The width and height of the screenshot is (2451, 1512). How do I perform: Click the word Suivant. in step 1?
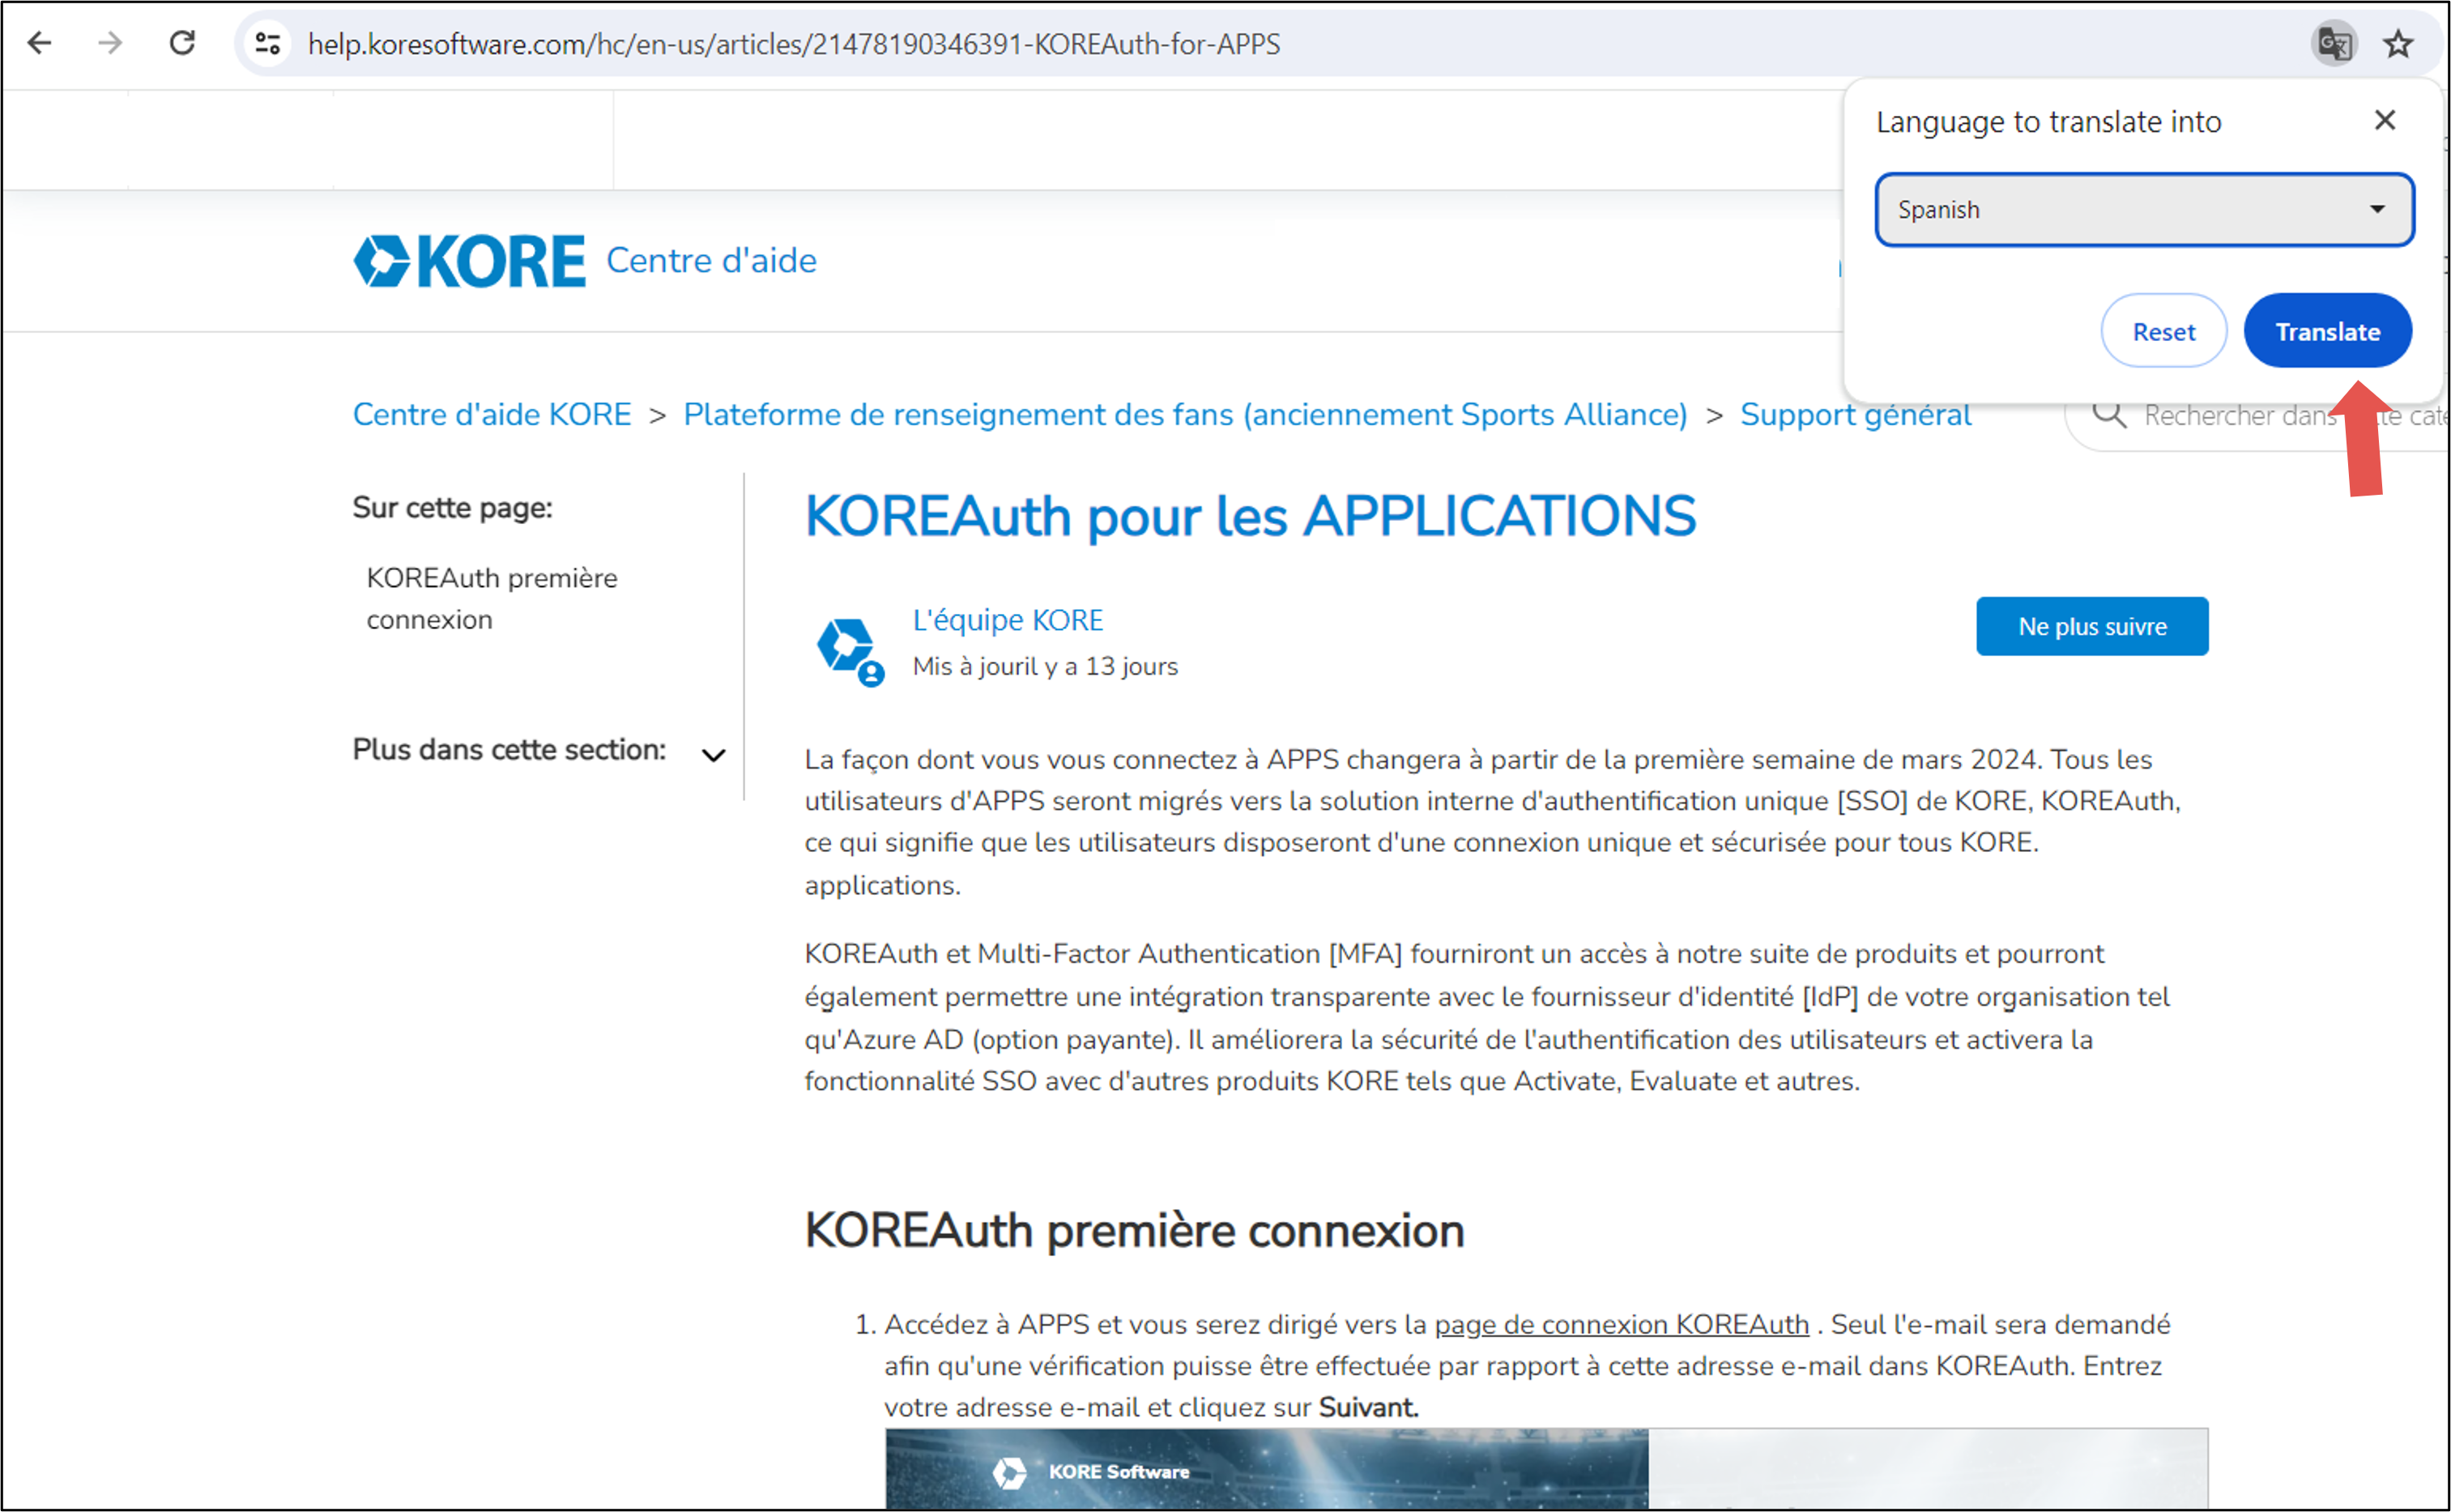tap(1368, 1407)
